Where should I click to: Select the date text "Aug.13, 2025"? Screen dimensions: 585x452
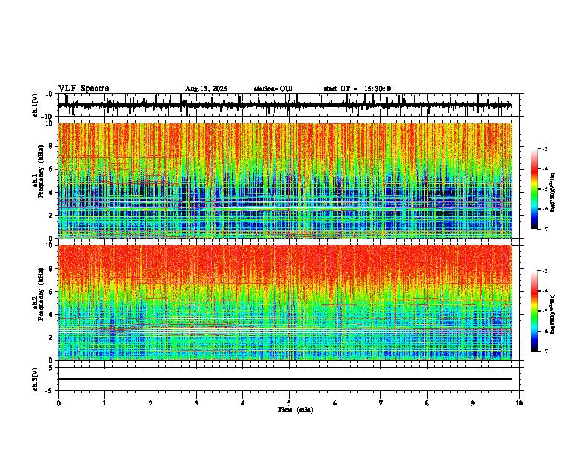(206, 89)
